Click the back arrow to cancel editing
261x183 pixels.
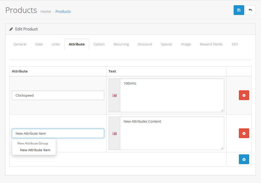pos(250,10)
